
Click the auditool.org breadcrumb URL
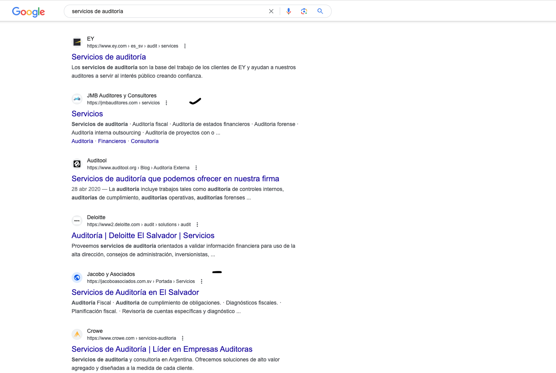point(138,168)
